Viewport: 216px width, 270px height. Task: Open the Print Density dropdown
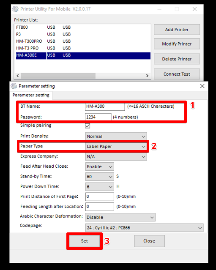pos(116,136)
